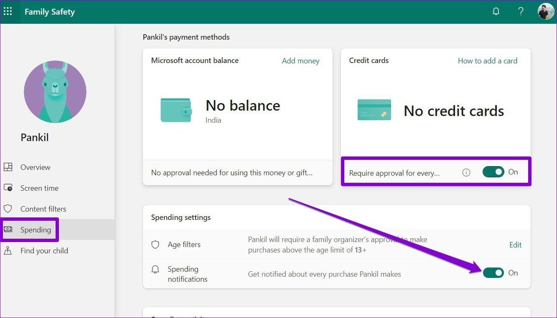Image resolution: width=557 pixels, height=318 pixels.
Task: Toggle Require approval for every purchase switch
Action: point(493,172)
